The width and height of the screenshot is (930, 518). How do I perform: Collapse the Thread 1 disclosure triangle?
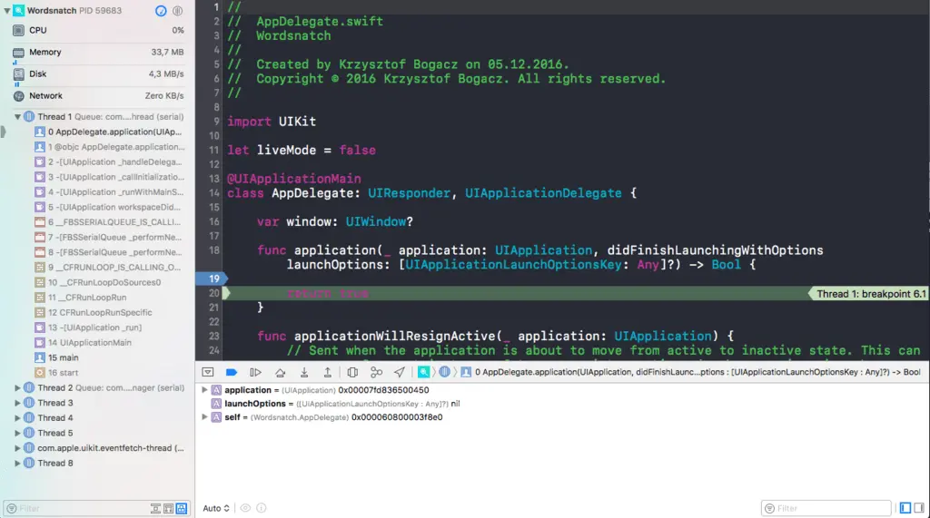18,117
